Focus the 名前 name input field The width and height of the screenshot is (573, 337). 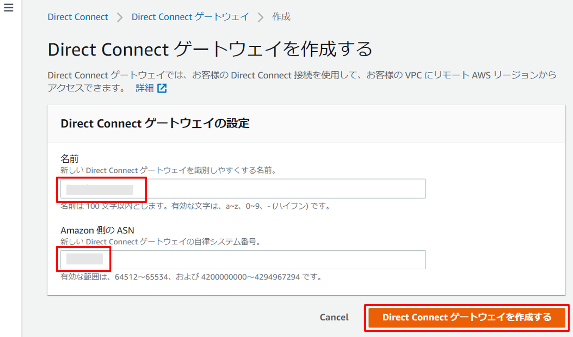[x=243, y=189]
